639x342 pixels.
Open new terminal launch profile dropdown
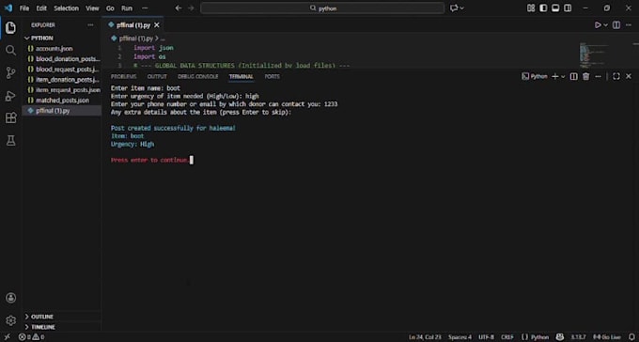[x=563, y=76]
